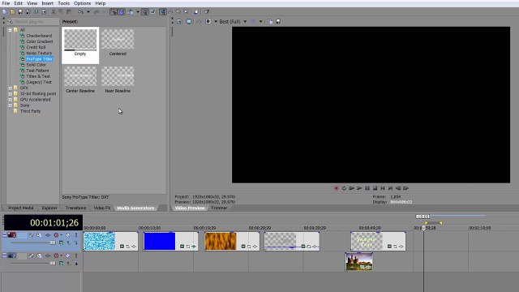Click the Record button in transport bar

[337, 188]
